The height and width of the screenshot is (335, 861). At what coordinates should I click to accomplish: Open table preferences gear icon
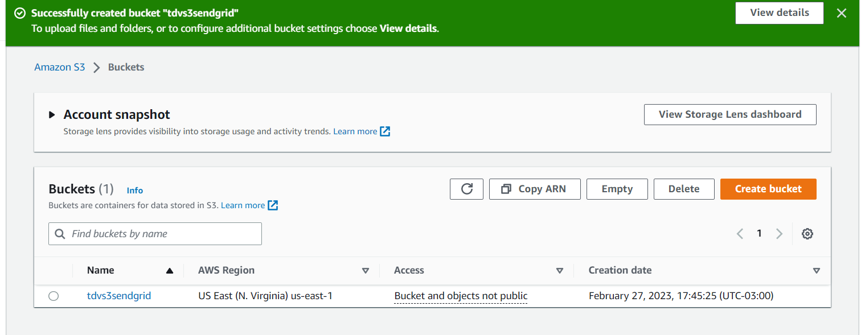coord(807,234)
